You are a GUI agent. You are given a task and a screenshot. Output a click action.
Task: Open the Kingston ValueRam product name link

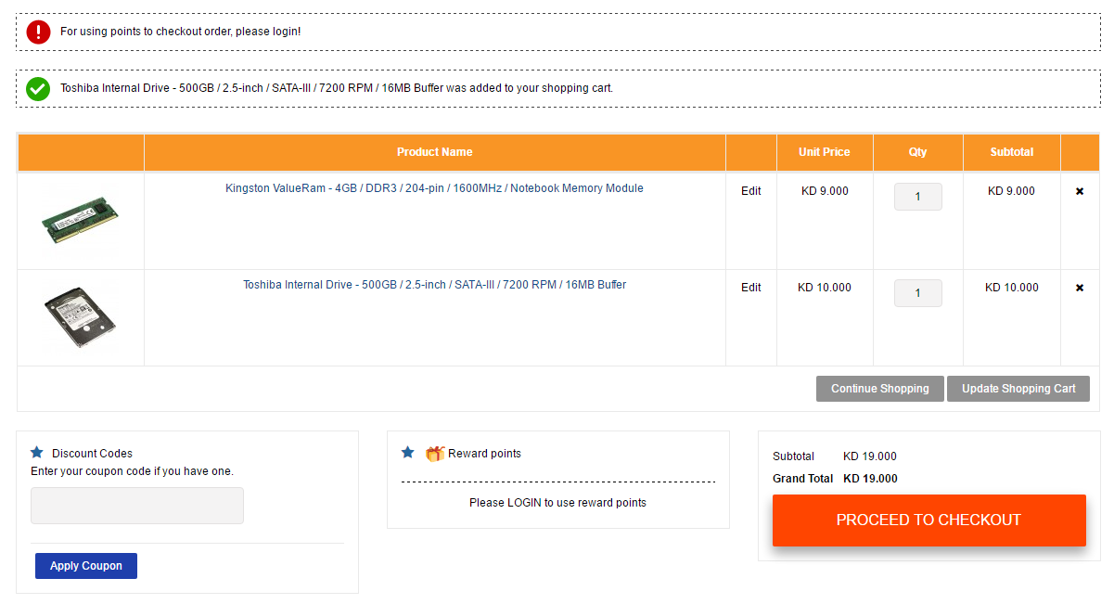coord(434,188)
